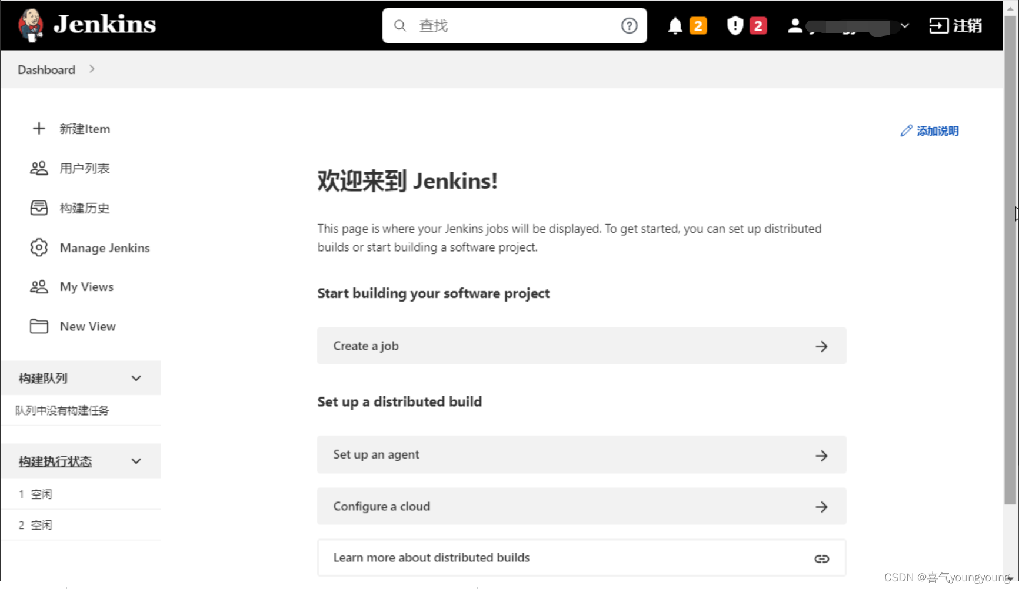Image resolution: width=1019 pixels, height=589 pixels.
Task: Click the 欢迎来到 Jenkins! heading
Action: [x=407, y=181]
